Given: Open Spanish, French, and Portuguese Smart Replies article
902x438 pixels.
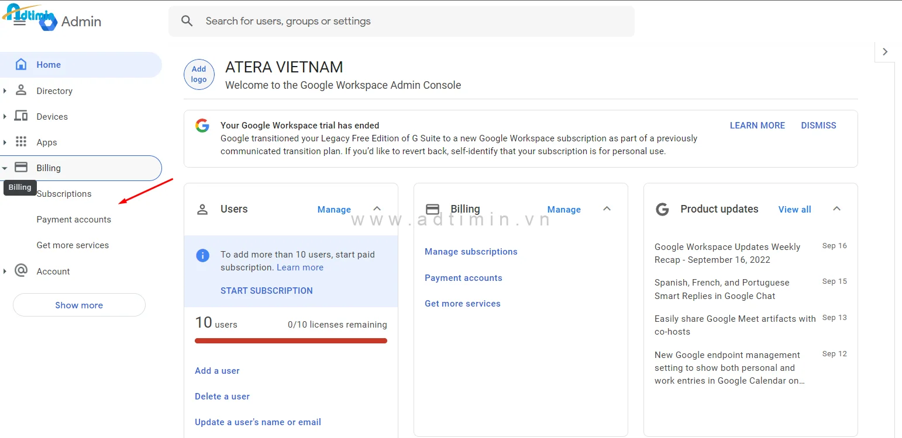Looking at the screenshot, I should coord(722,289).
